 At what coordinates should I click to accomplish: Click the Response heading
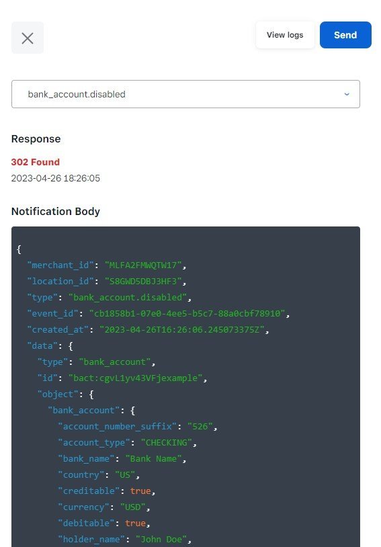pos(36,139)
